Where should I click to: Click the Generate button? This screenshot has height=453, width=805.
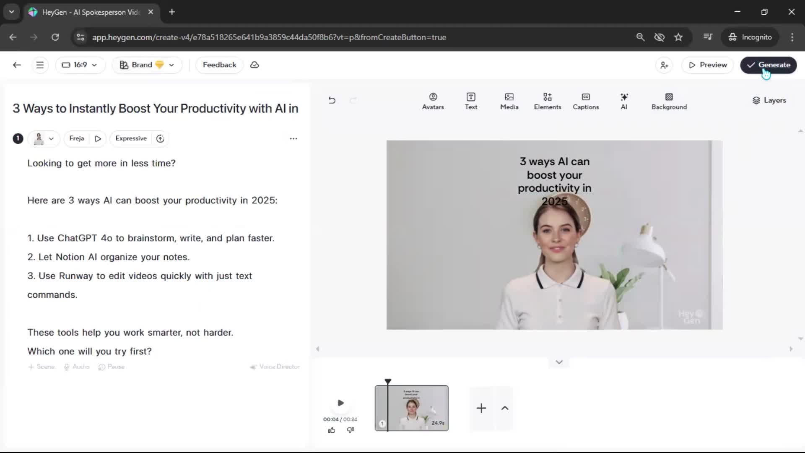pyautogui.click(x=768, y=65)
